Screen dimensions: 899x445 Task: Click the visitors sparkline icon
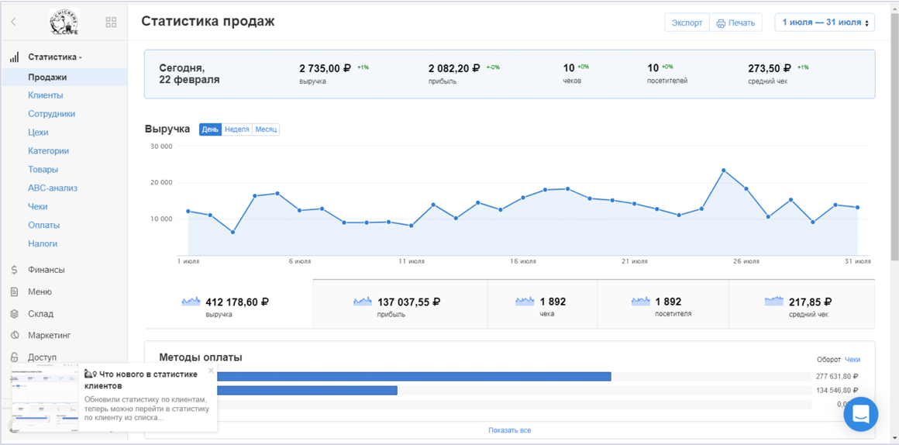point(641,301)
